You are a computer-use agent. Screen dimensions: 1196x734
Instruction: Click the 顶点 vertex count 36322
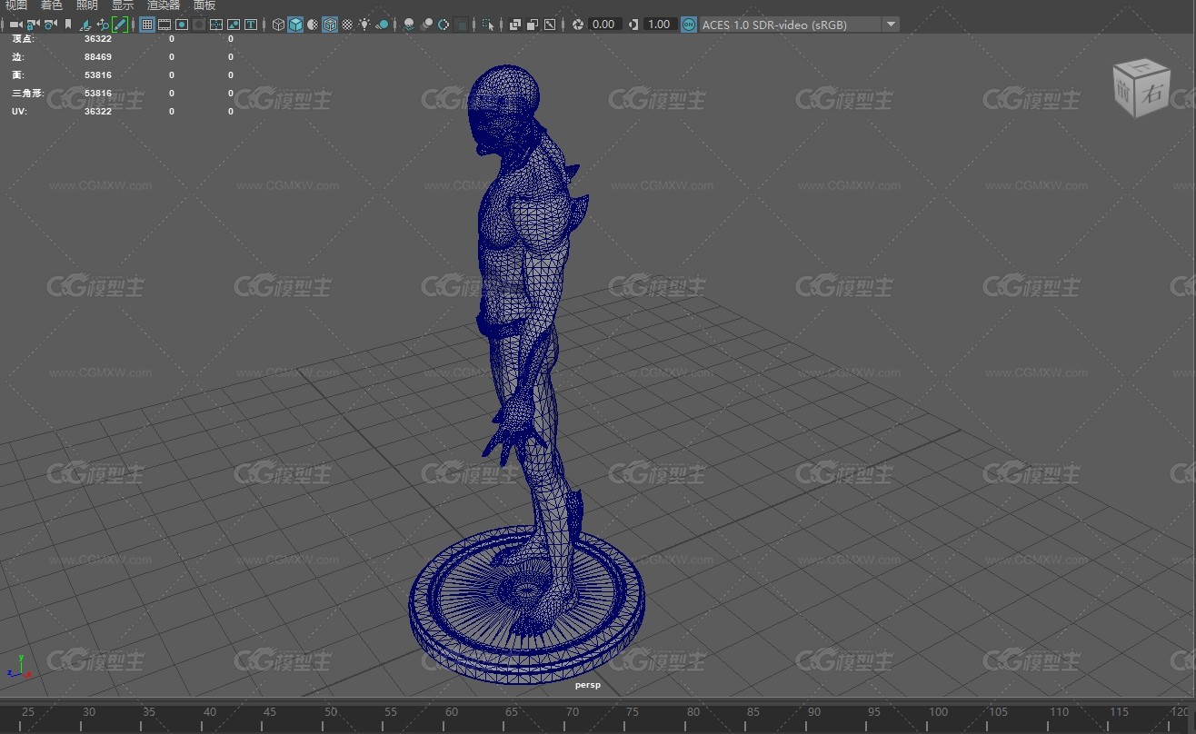point(98,39)
